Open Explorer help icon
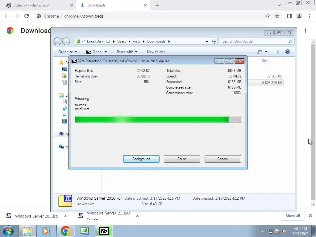Viewport: 316px width, 237px height. coord(288,52)
